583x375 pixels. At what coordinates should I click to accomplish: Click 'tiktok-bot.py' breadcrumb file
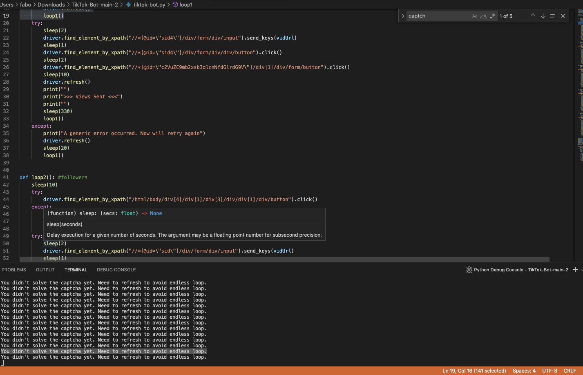coord(149,4)
